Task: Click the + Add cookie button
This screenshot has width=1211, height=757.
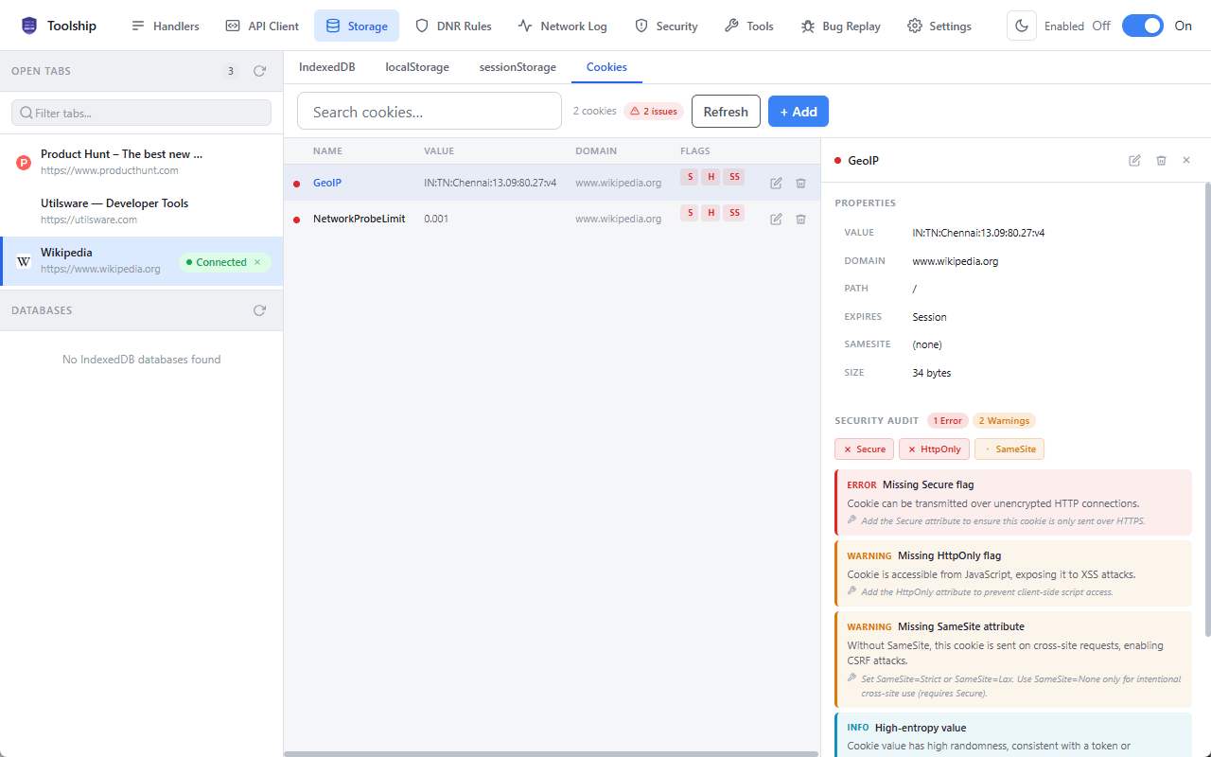Action: coord(799,112)
